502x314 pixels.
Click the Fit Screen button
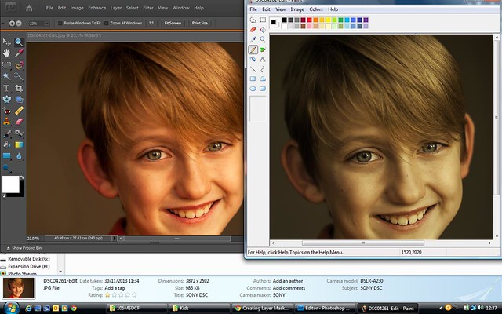(173, 24)
